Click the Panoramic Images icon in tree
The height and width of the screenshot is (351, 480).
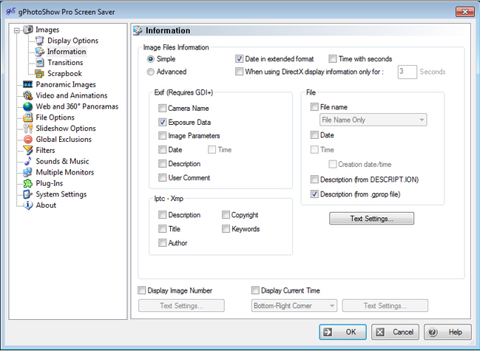click(x=28, y=85)
